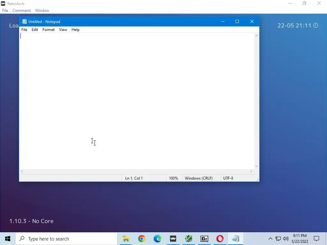Open Notepad's Edit menu
Image resolution: width=327 pixels, height=245 pixels.
coord(34,30)
